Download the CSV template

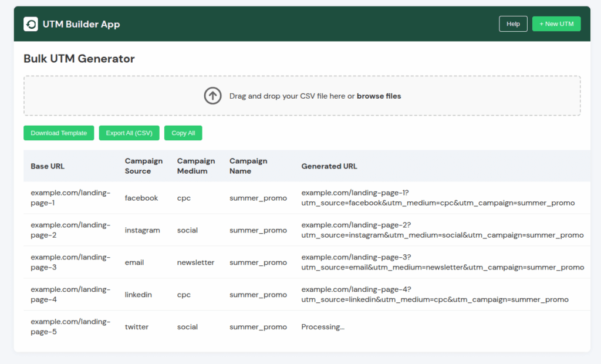point(59,133)
